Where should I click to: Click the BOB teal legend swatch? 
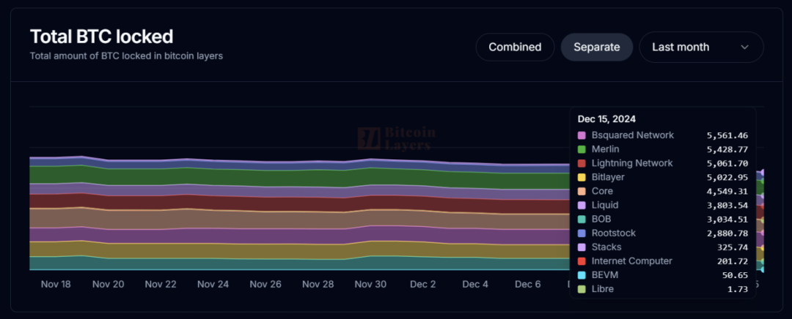coord(582,219)
